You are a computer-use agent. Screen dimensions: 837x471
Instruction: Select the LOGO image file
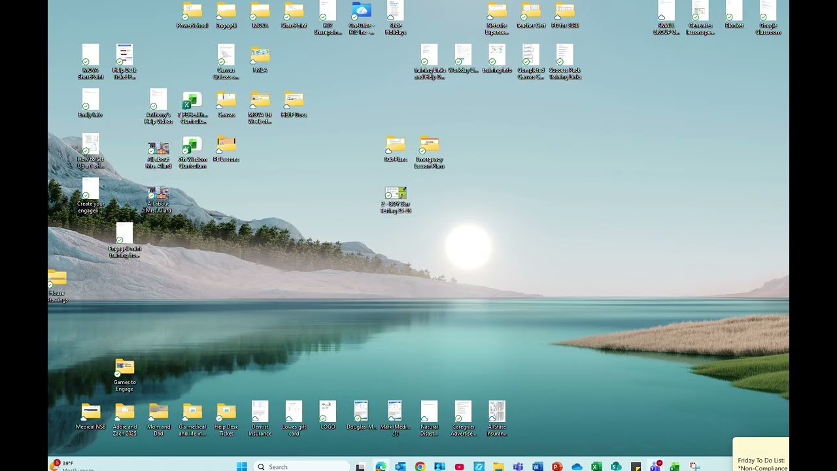328,415
